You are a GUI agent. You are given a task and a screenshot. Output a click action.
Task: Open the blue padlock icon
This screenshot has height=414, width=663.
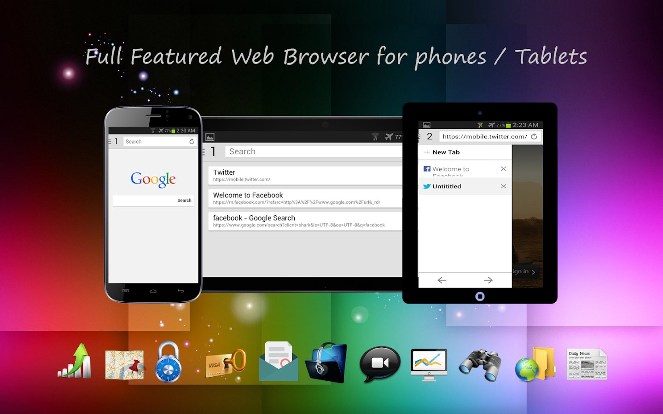click(x=168, y=362)
